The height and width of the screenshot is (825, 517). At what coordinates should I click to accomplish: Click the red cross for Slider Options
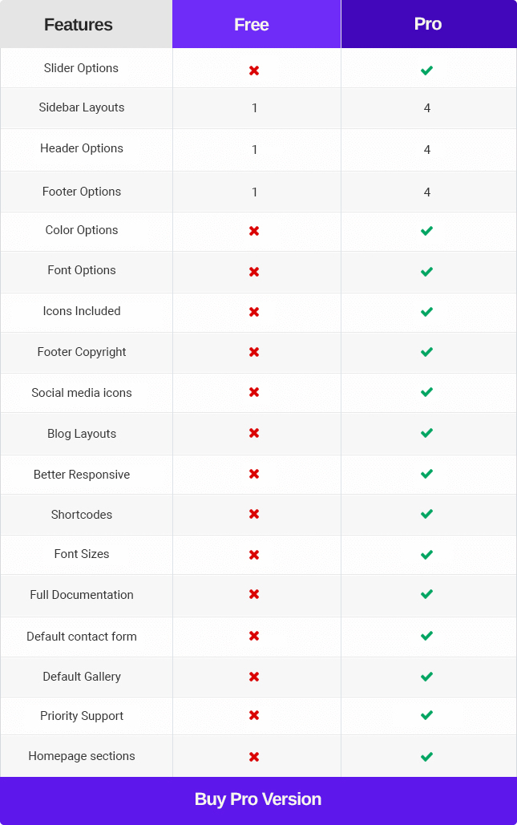click(x=254, y=71)
